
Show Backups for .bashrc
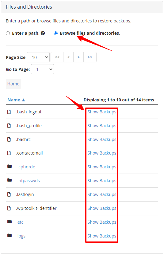click(102, 139)
